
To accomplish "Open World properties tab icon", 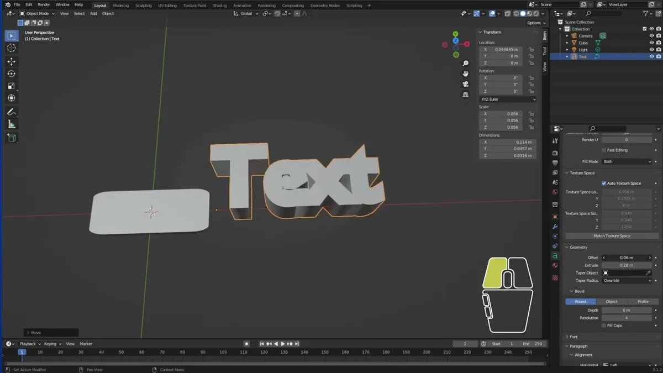I will [555, 192].
